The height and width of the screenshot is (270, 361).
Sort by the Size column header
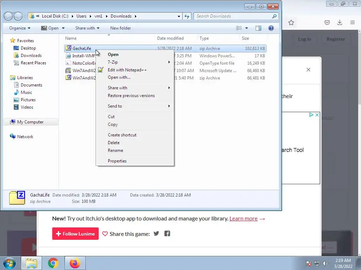[x=253, y=38]
